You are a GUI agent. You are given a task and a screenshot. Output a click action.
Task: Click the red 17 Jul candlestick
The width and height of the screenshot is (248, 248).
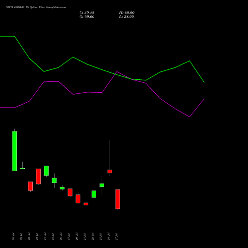pyautogui.click(x=70, y=192)
